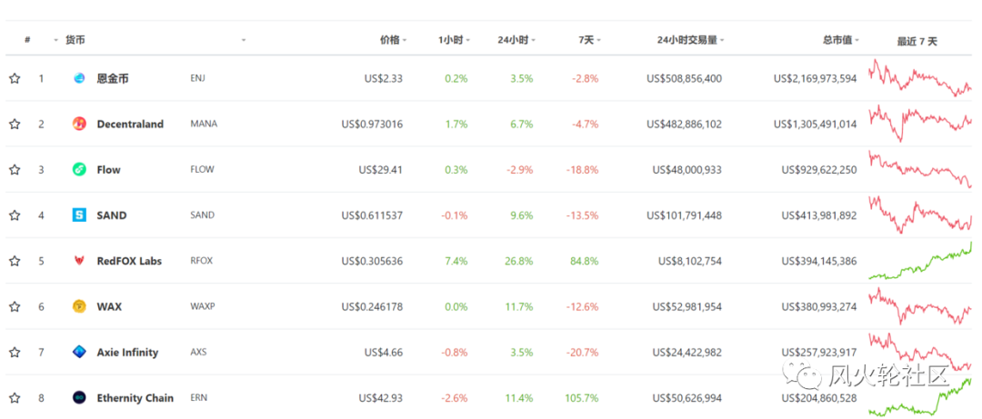Image resolution: width=982 pixels, height=419 pixels.
Task: Click the market cap US$394,145,386
Action: pyautogui.click(x=818, y=261)
